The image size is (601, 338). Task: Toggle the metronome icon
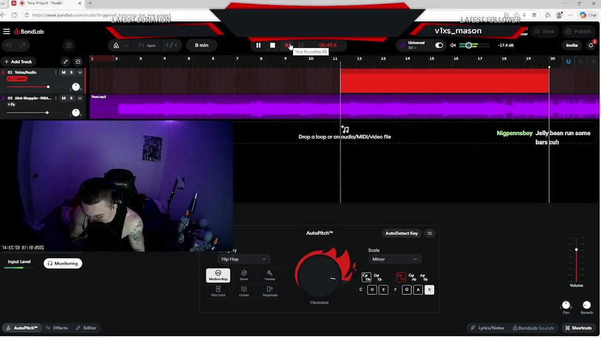point(116,46)
